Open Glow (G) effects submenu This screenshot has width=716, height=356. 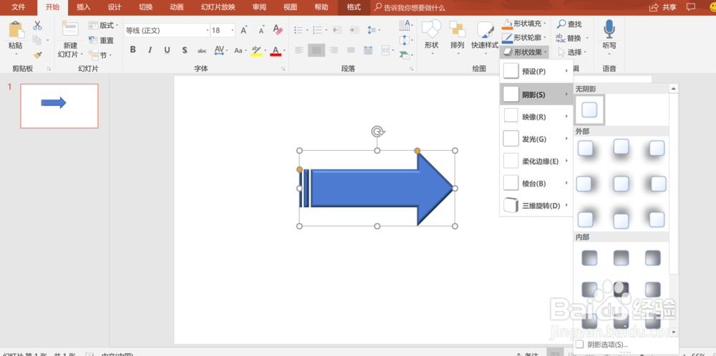[536, 139]
